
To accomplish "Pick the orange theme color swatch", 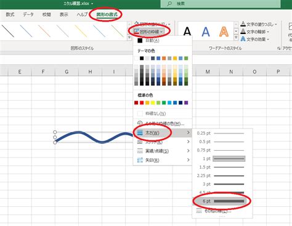I will click(164, 58).
